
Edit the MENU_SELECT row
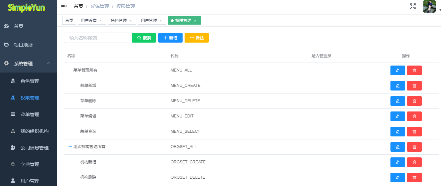tap(398, 131)
